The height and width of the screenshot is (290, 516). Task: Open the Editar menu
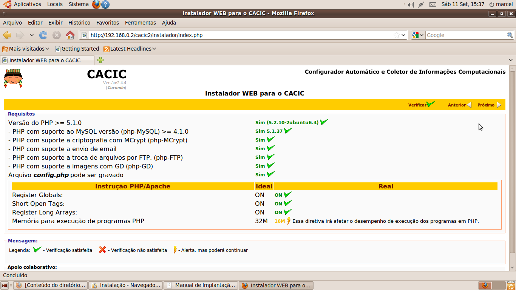35,23
